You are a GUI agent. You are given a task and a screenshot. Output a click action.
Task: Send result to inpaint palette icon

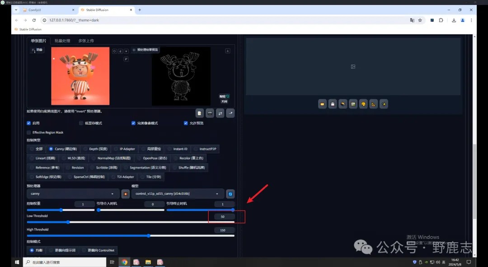point(363,104)
